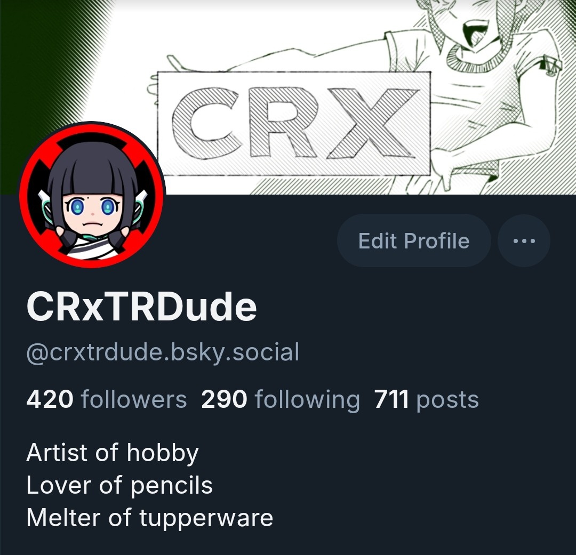Image resolution: width=576 pixels, height=555 pixels.
Task: Select the 'Artist of hobby' bio line
Action: coord(113,453)
